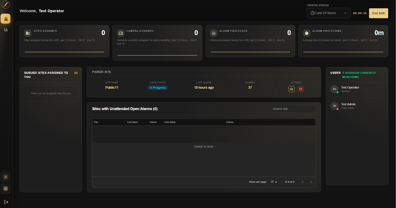This screenshot has width=396, height=208.
Task: Click the clock icon in Viewing Period
Action: pyautogui.click(x=313, y=13)
